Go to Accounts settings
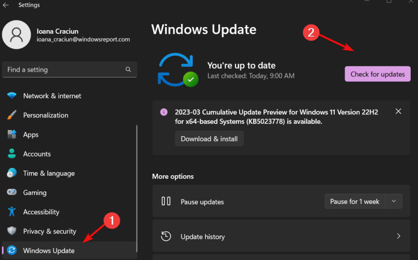 (69, 154)
